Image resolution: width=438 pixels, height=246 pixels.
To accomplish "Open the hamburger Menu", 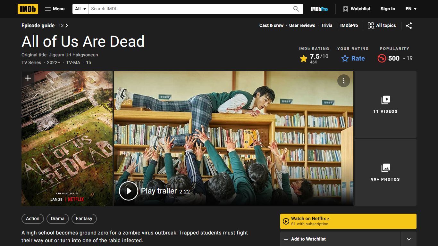I will click(x=55, y=9).
